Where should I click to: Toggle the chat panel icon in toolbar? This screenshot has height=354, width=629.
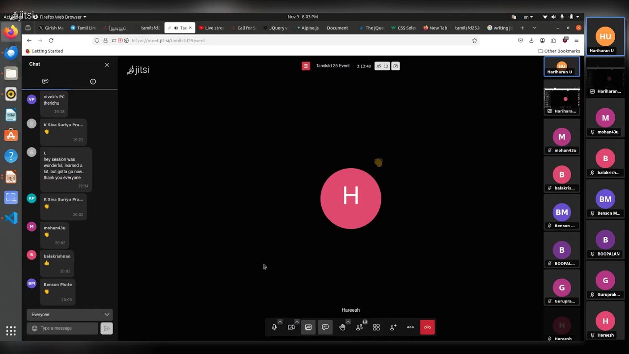click(x=325, y=327)
